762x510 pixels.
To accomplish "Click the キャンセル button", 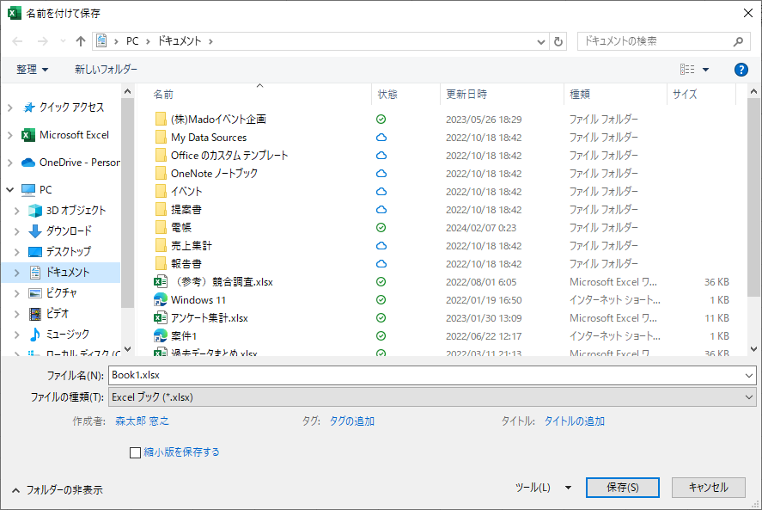I will tap(709, 488).
